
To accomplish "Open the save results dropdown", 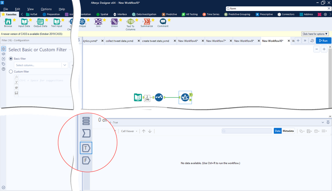I will coord(309,131).
